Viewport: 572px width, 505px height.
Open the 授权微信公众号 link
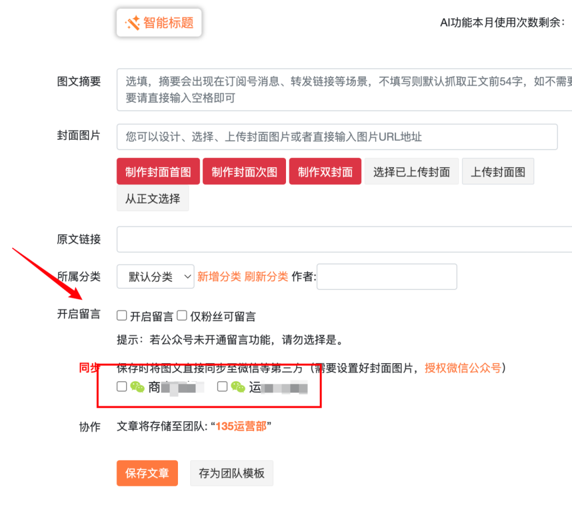click(462, 367)
